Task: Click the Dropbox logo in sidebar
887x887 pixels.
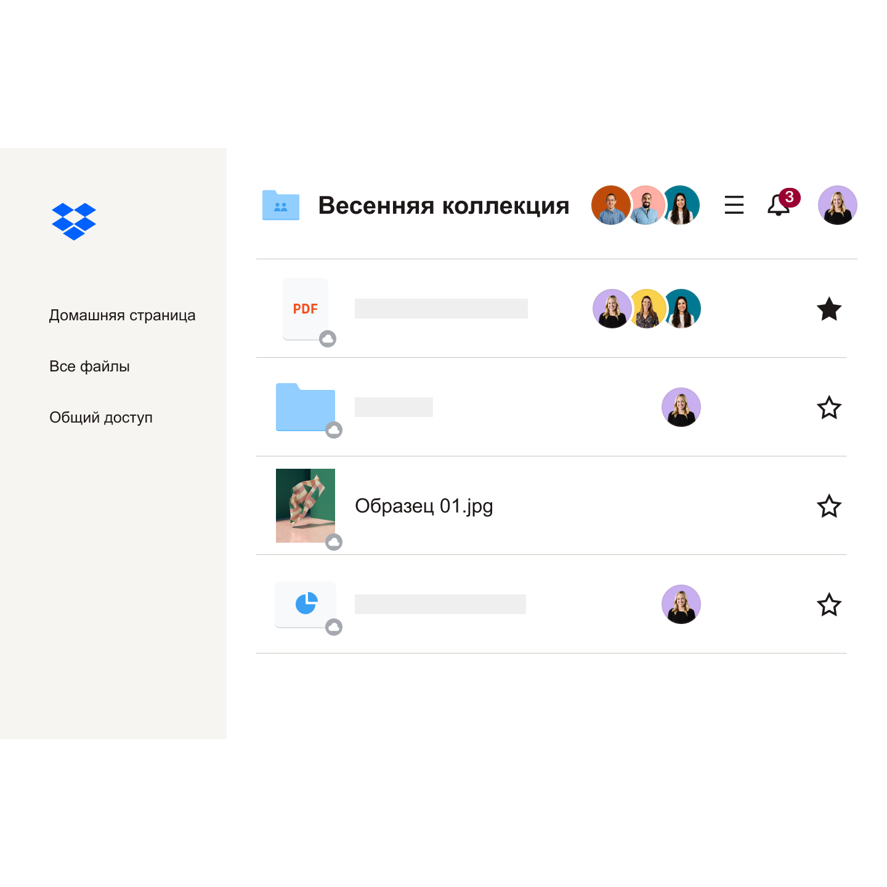Action: pyautogui.click(x=74, y=221)
